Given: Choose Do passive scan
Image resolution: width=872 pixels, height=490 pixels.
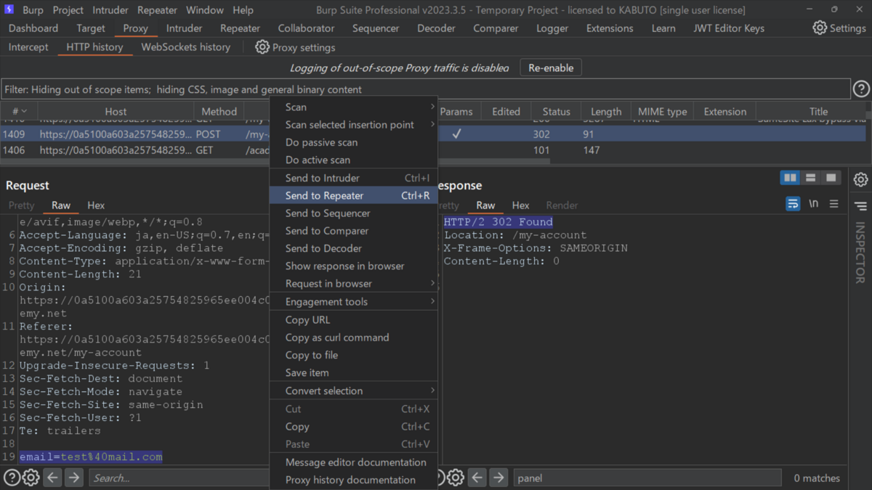Looking at the screenshot, I should click(x=353, y=142).
